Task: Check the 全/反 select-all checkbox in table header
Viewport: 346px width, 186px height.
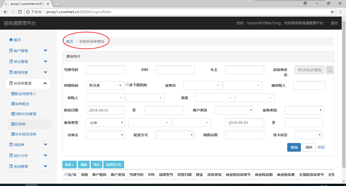Action: [x=66, y=174]
